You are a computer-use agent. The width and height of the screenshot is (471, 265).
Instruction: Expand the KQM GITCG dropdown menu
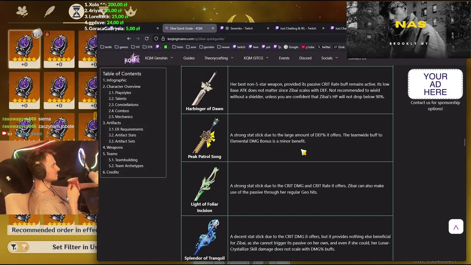(x=256, y=58)
